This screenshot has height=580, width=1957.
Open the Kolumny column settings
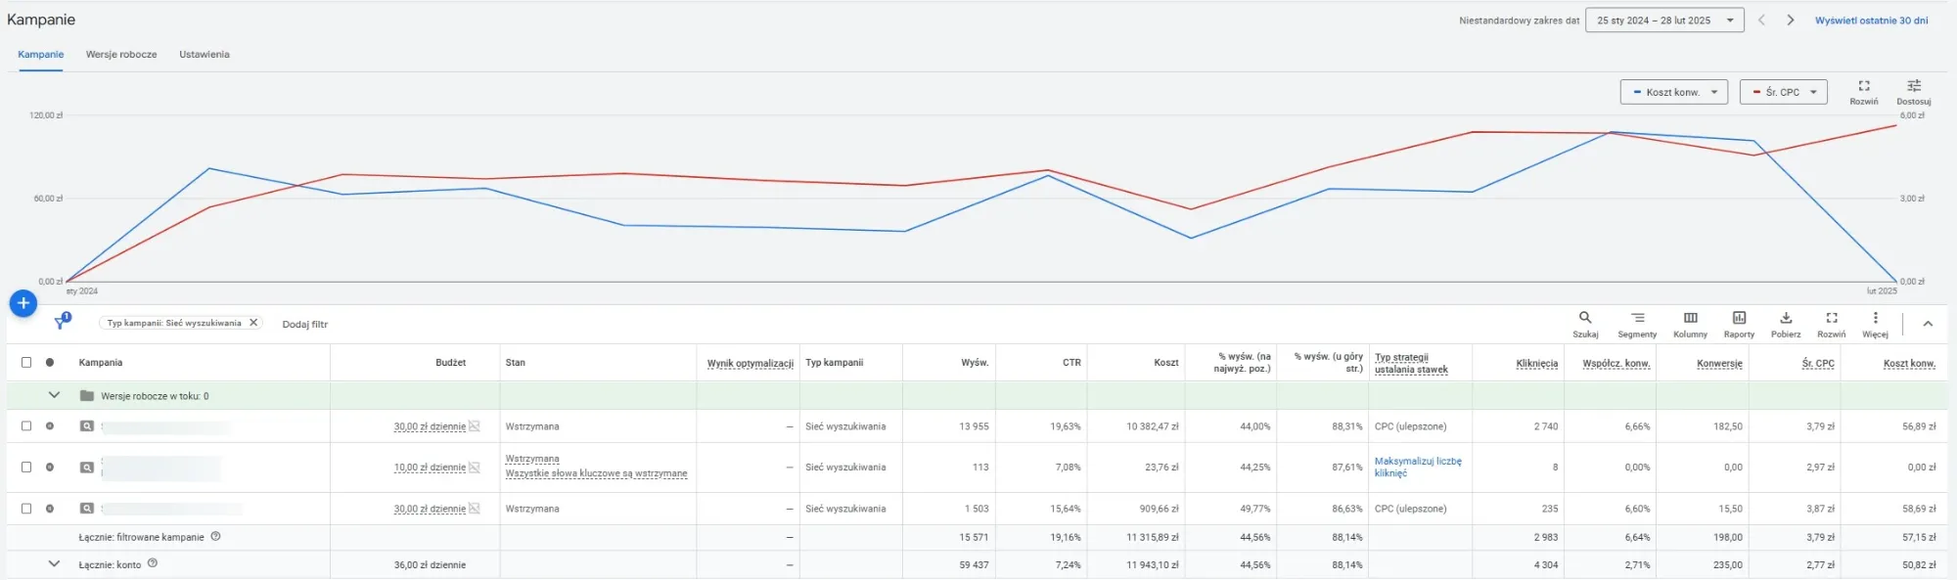1690,324
